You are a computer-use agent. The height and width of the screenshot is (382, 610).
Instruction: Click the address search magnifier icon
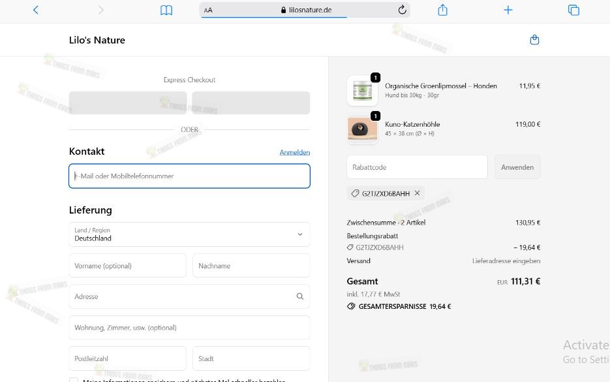pyautogui.click(x=300, y=296)
